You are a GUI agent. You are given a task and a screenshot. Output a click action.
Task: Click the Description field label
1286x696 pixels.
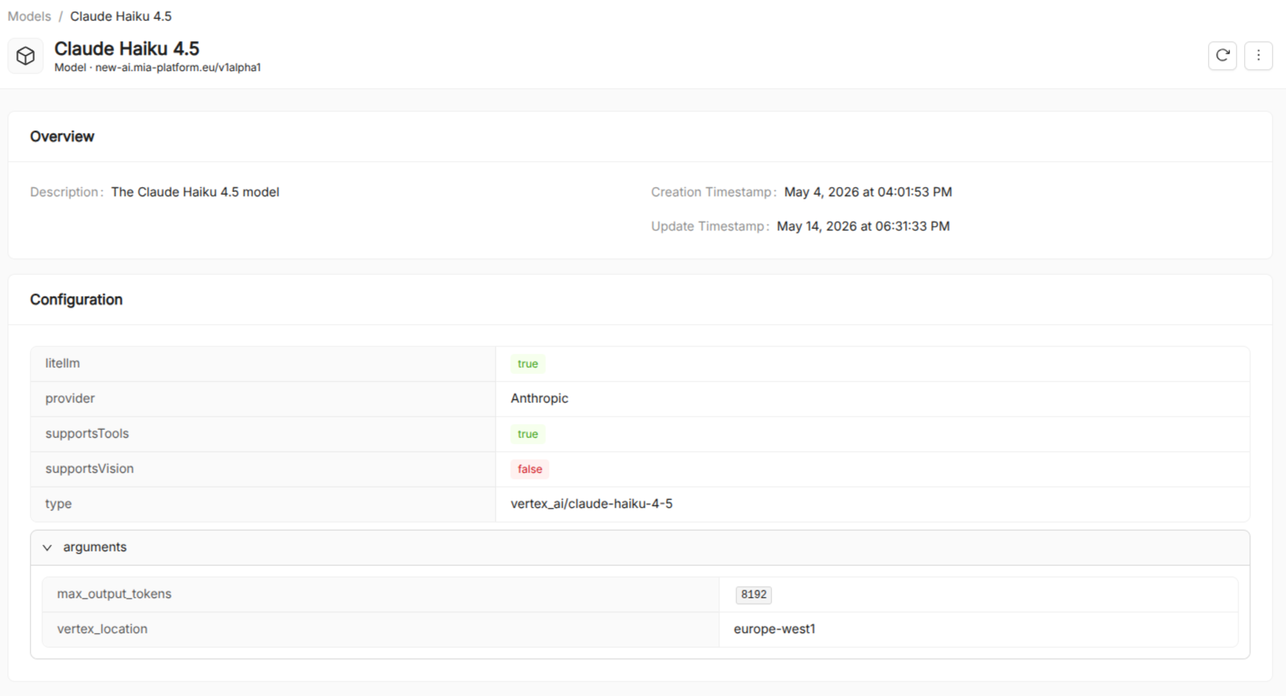67,192
